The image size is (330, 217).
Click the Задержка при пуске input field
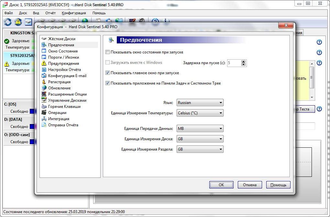(234, 63)
